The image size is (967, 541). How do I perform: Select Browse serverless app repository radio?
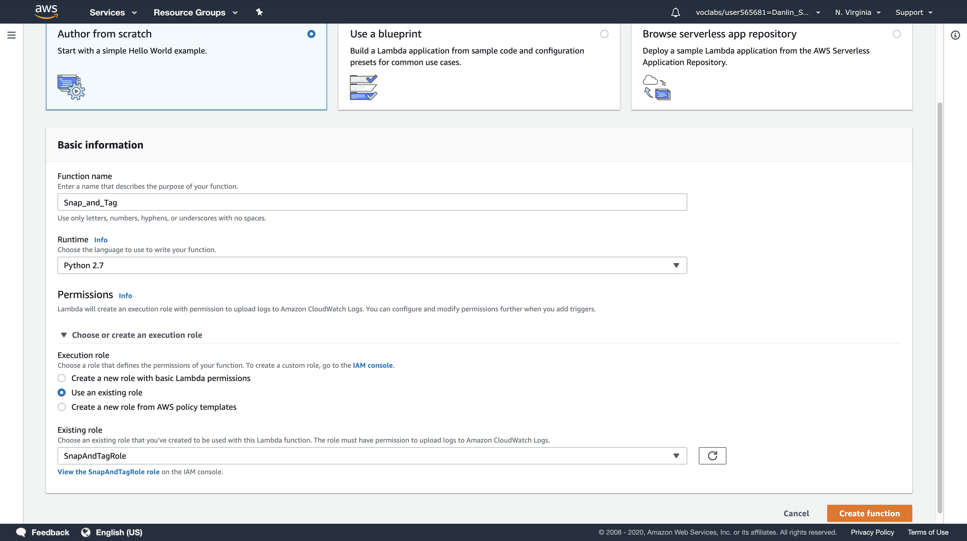tap(896, 34)
